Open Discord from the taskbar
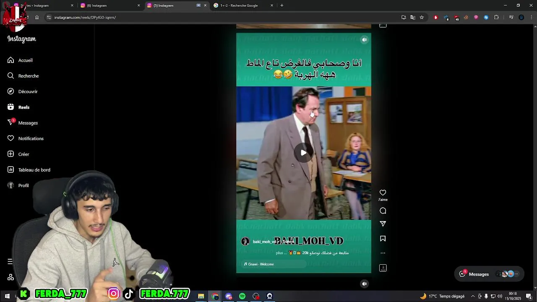 (x=229, y=296)
